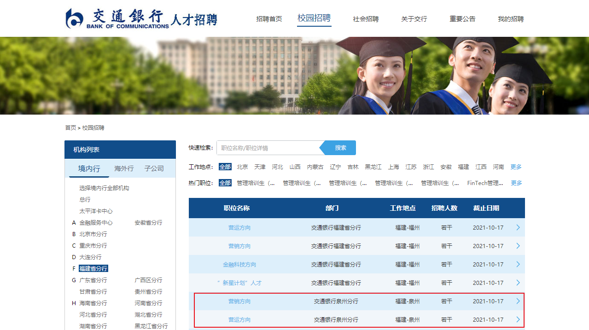Open arrow for 营销方向 福建省分行 row
Image resolution: width=589 pixels, height=330 pixels.
pos(518,246)
